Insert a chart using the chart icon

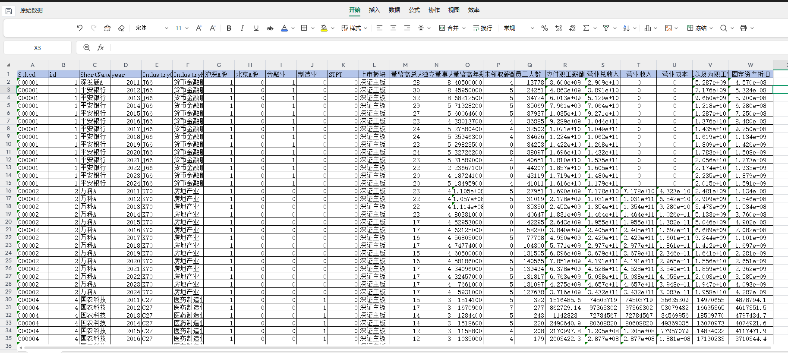tap(648, 28)
